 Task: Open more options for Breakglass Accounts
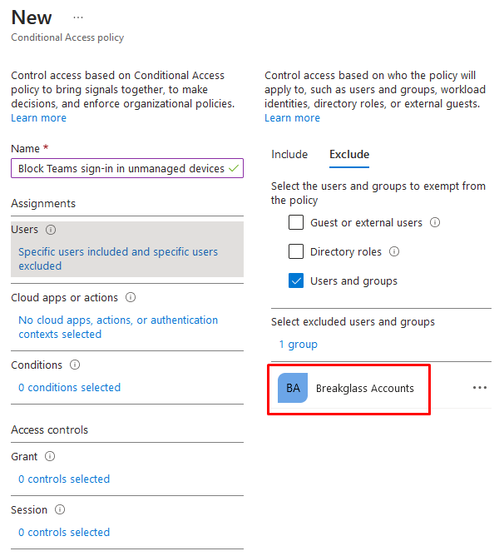[480, 388]
